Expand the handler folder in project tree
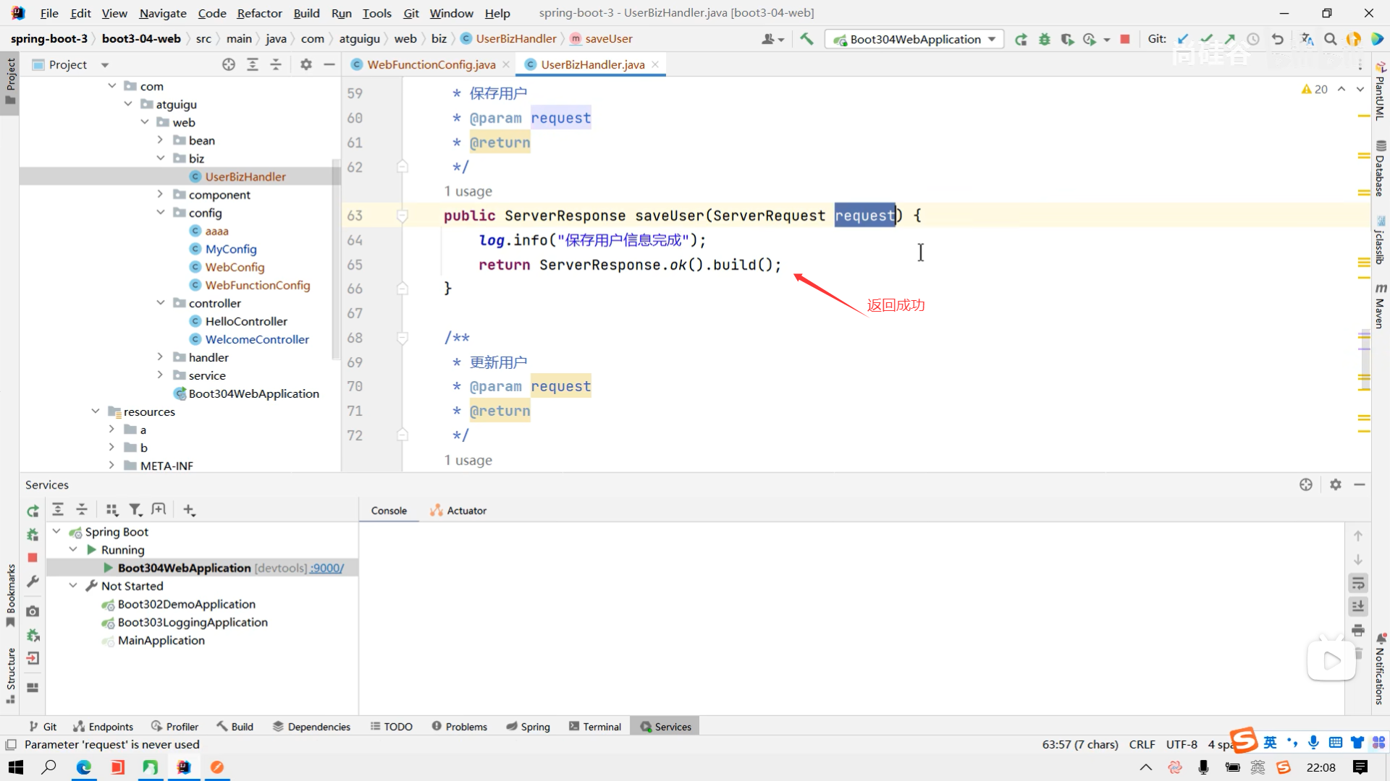Viewport: 1390px width, 781px height. tap(161, 357)
